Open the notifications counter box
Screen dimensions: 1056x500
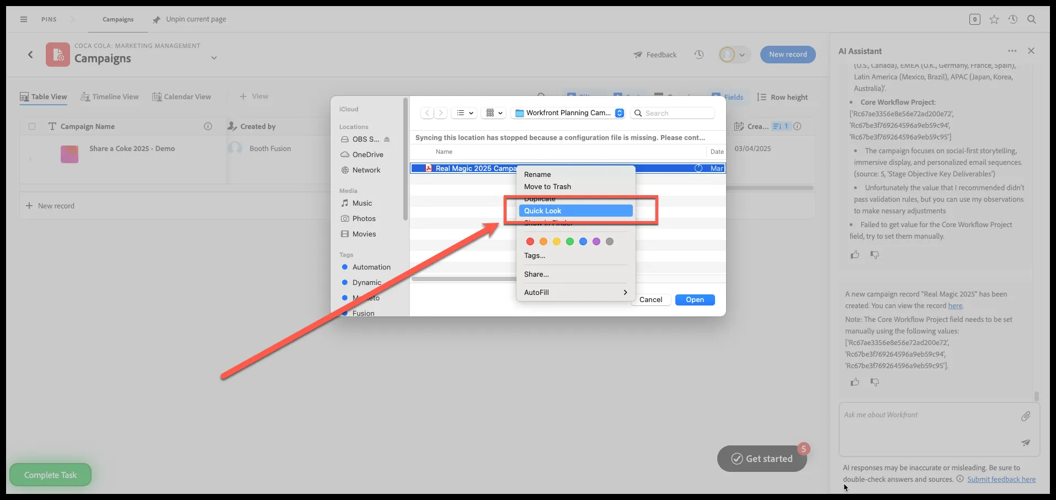click(975, 19)
